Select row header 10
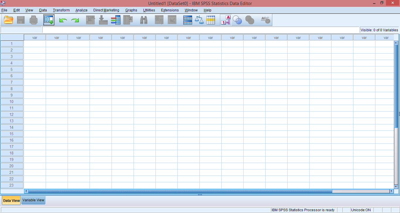The height and width of the screenshot is (213, 400). [x=12, y=102]
